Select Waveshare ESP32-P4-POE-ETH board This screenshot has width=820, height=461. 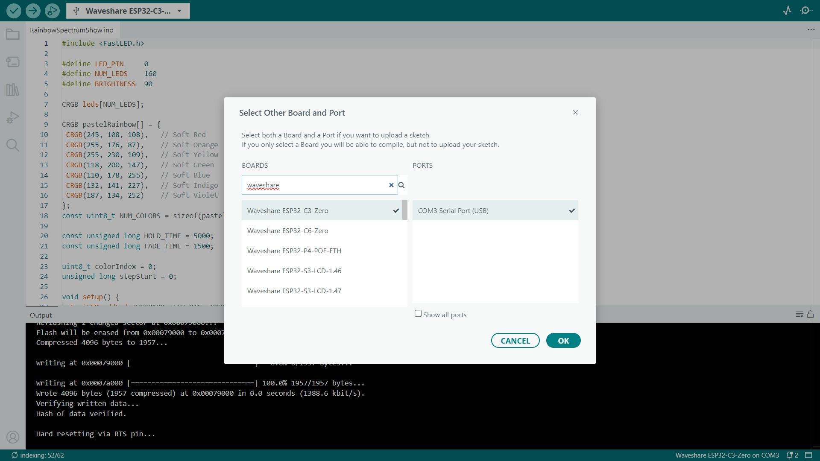pyautogui.click(x=322, y=251)
